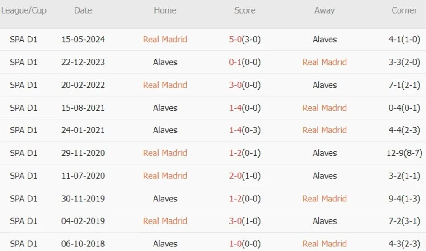Viewport: 426px width, 251px height.
Task: Click Alaves home team on 24-01-2021
Action: point(165,130)
